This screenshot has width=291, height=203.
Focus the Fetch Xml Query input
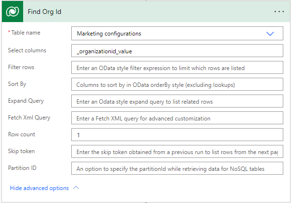click(177, 118)
